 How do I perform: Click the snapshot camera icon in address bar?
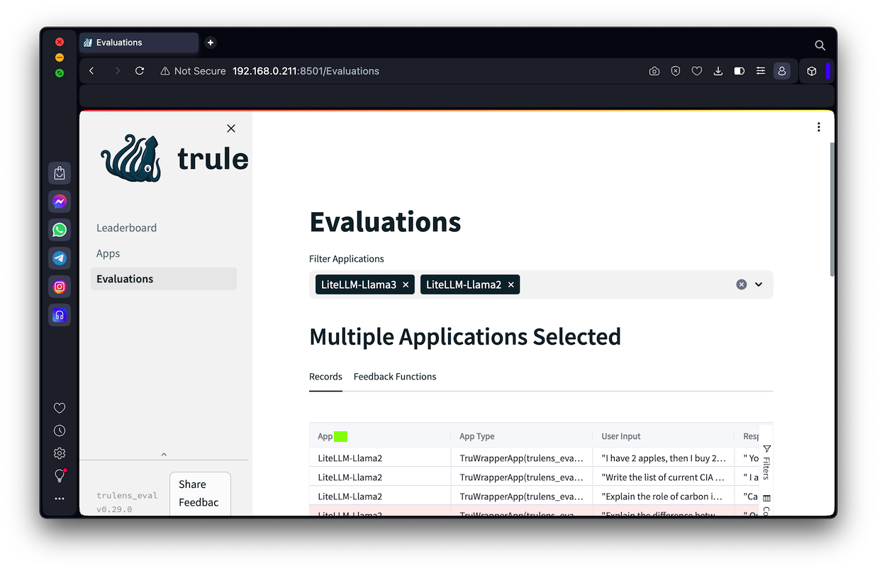pyautogui.click(x=654, y=71)
